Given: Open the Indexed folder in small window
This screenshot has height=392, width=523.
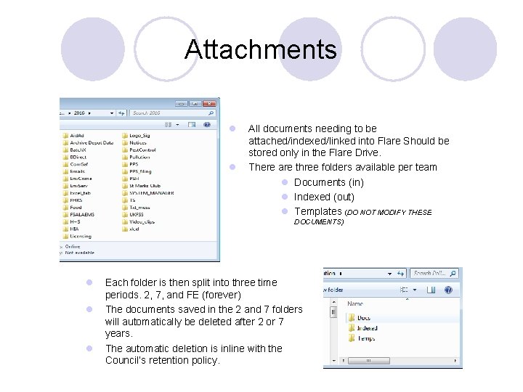Looking at the screenshot, I should click(x=363, y=328).
